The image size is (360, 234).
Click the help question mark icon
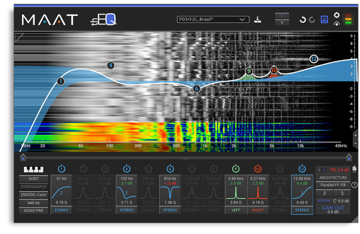point(354,185)
